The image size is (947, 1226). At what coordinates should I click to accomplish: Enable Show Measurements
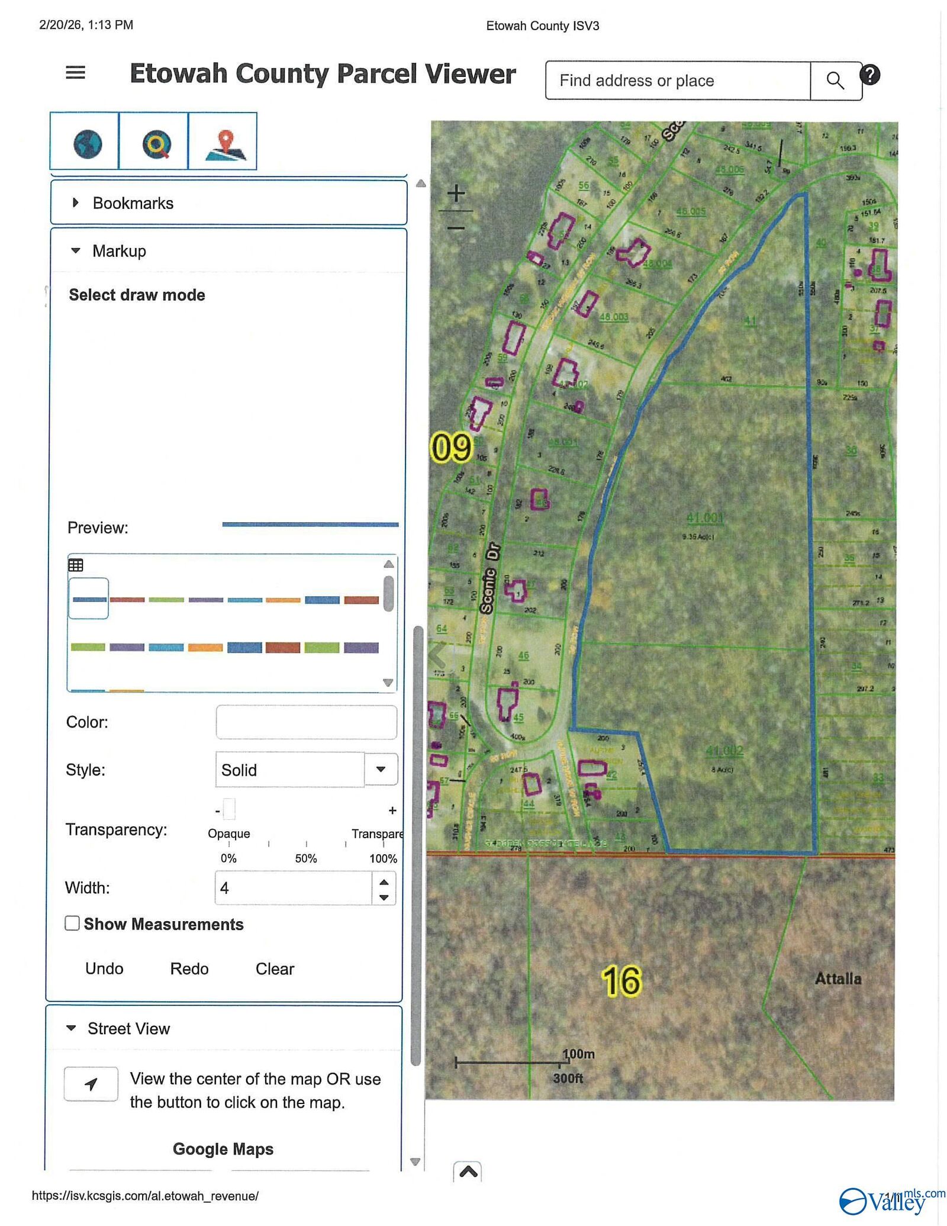tap(72, 923)
